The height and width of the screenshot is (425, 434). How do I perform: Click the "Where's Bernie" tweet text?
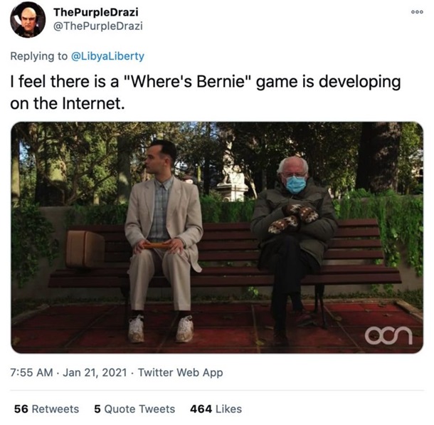(x=205, y=92)
